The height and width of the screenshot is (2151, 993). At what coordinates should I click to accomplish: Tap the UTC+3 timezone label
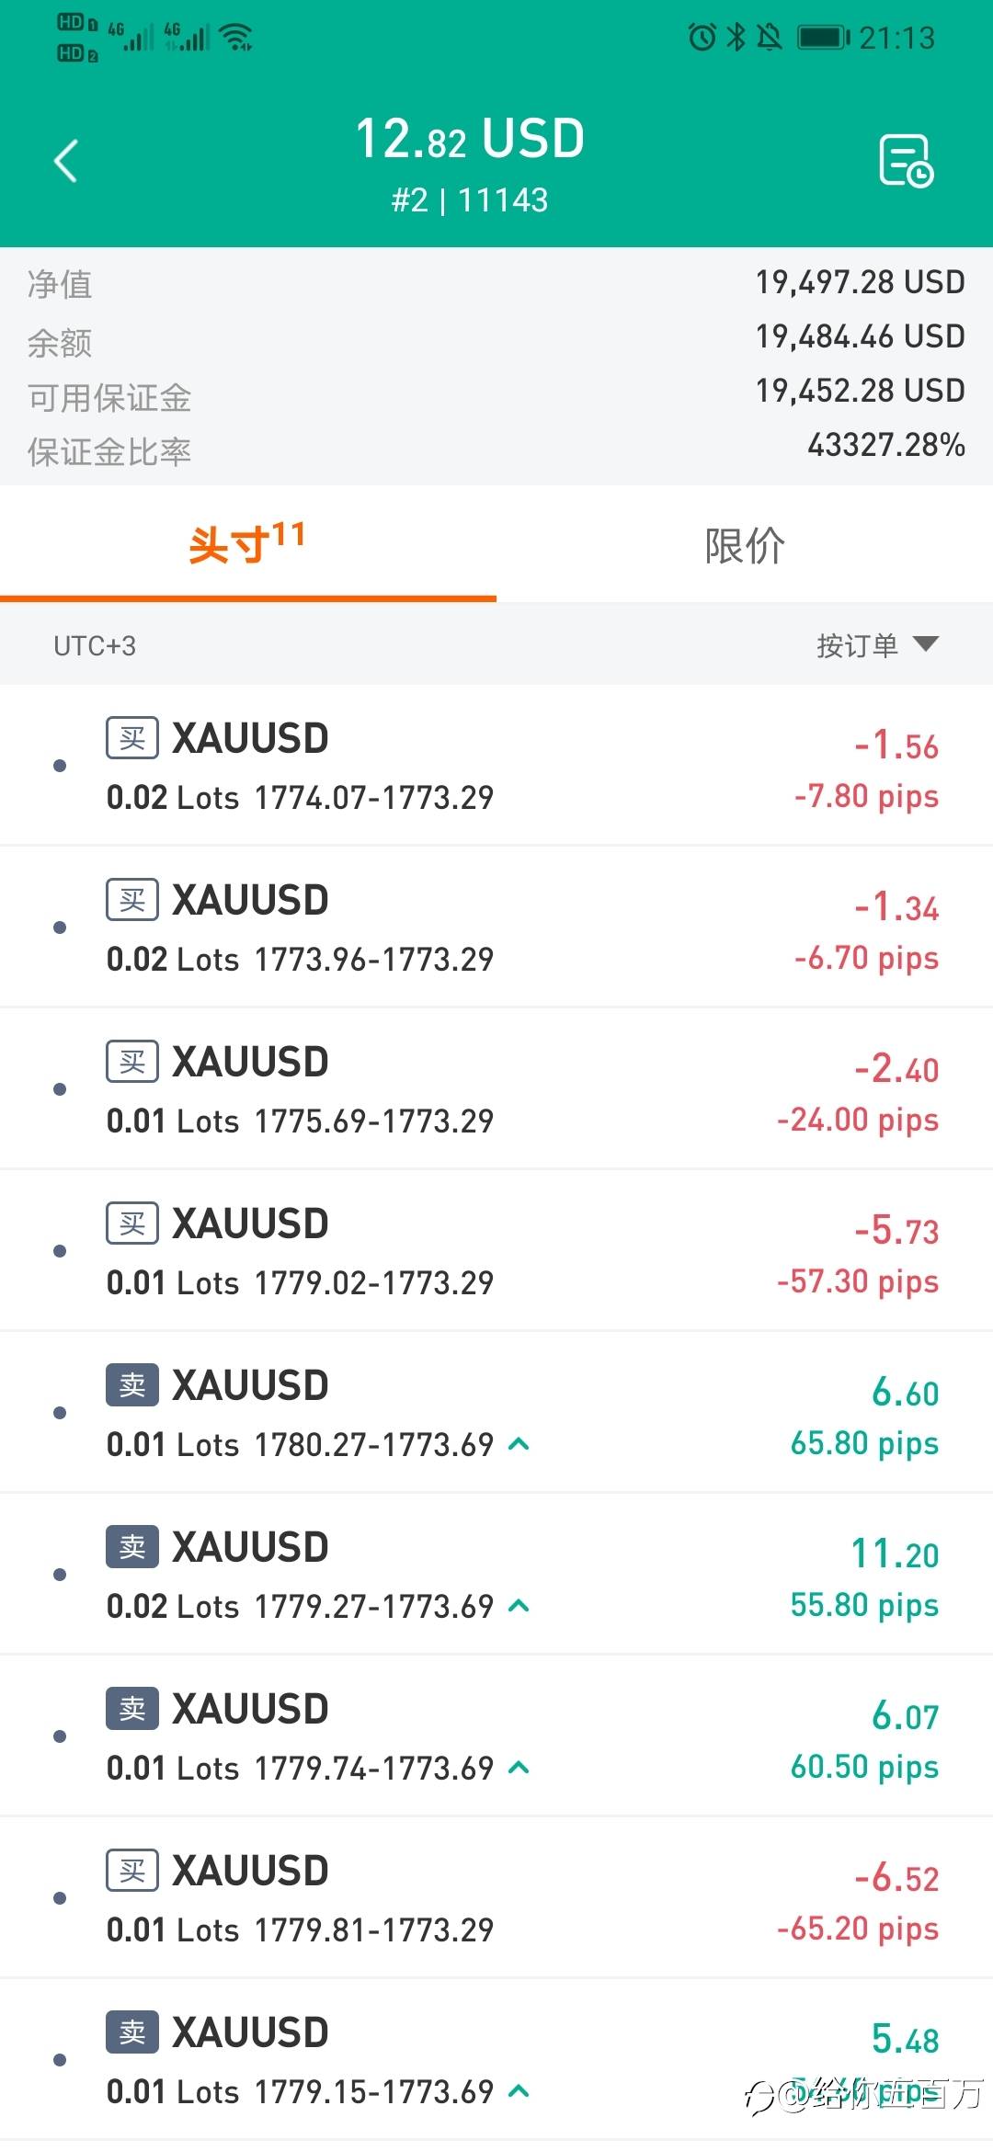pos(95,646)
